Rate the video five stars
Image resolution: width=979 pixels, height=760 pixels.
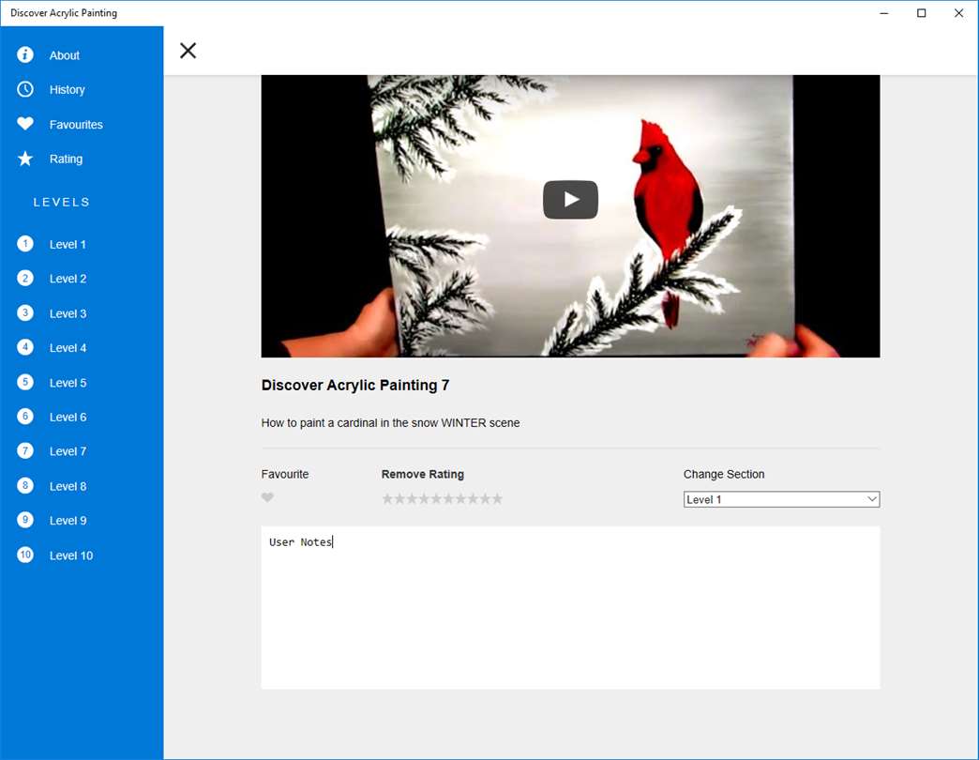(436, 498)
